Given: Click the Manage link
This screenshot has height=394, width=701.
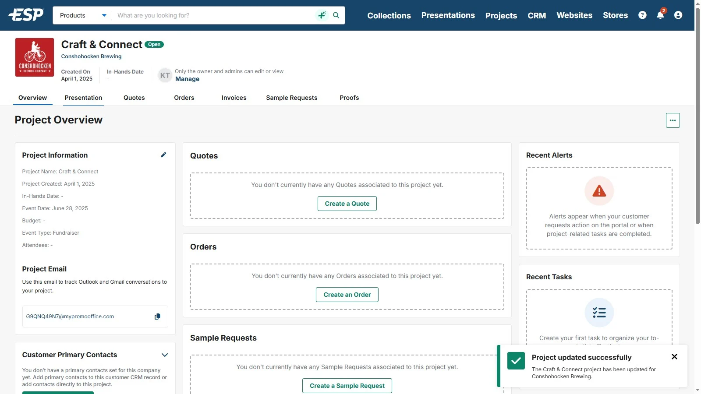Looking at the screenshot, I should pos(187,79).
